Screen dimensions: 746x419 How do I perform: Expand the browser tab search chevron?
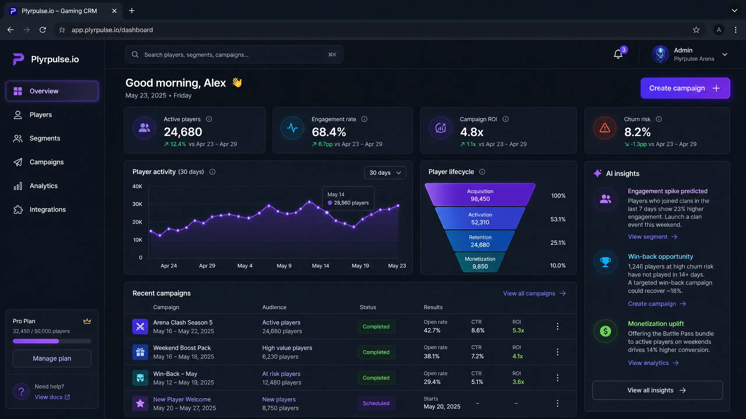734,11
